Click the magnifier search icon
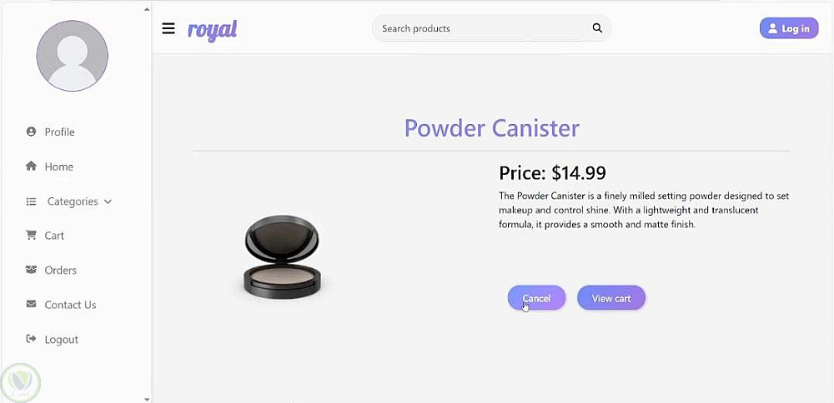 (597, 28)
